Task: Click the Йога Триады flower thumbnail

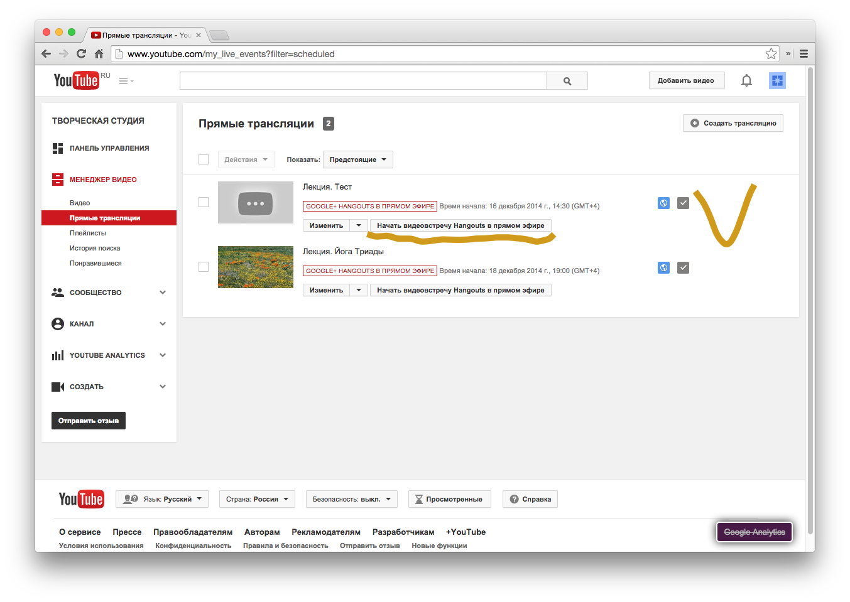Action: pos(256,267)
